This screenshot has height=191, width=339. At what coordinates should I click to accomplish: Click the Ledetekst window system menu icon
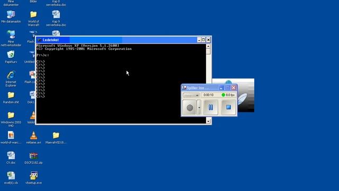tap(39, 40)
